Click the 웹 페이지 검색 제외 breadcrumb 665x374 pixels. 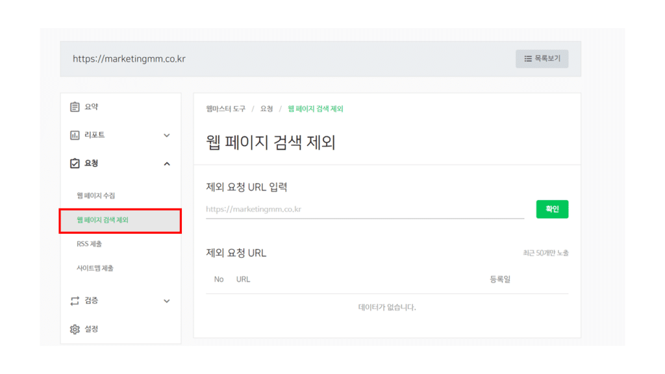tap(316, 109)
